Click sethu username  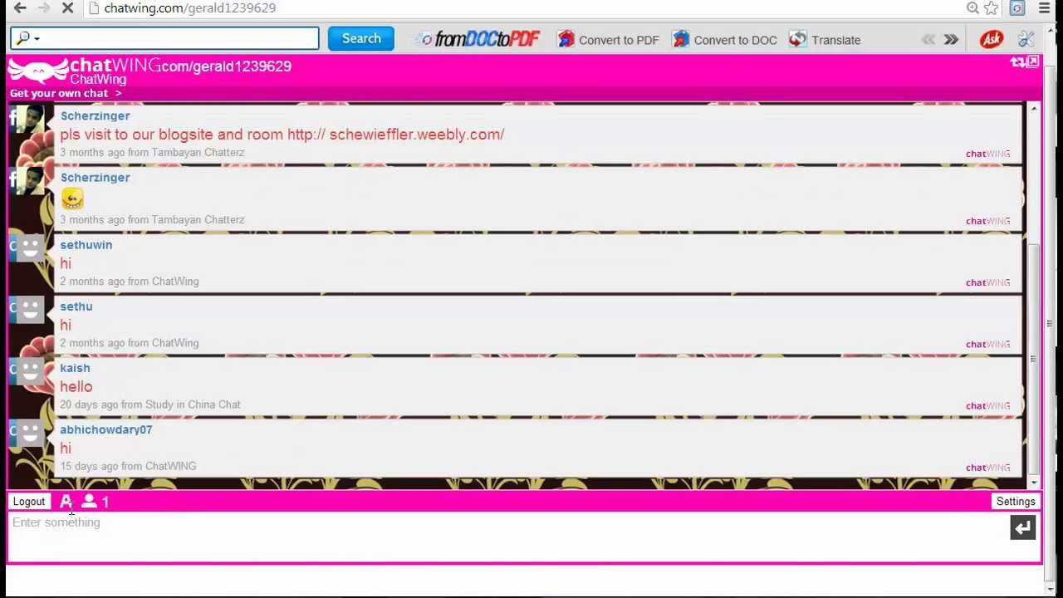(76, 306)
